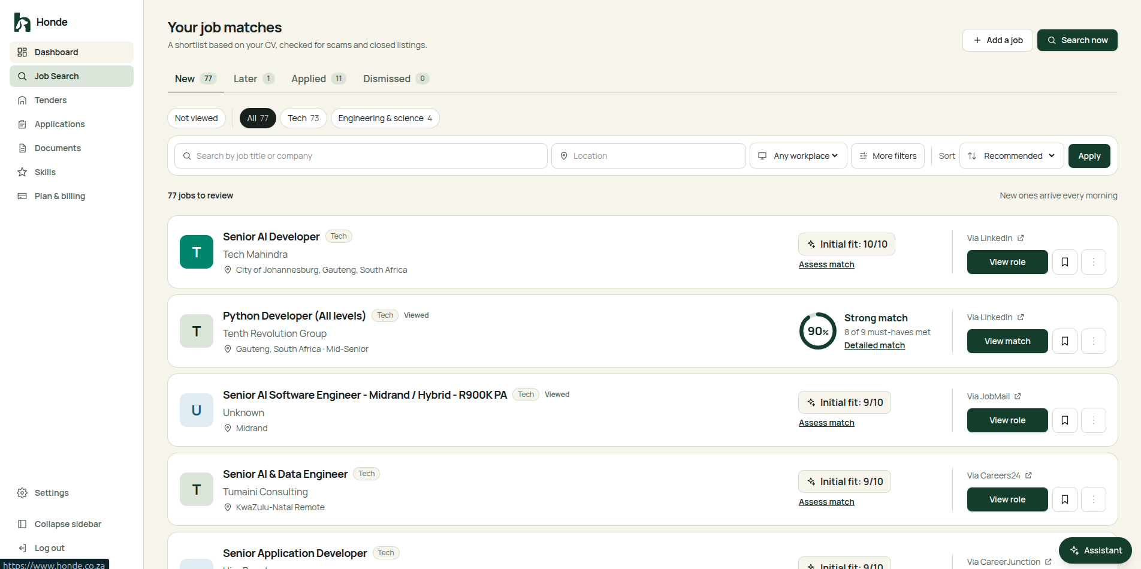Screen dimensions: 1141x569
Task: Open Via LinkedIn link for Tech Mahindra
Action: [995, 238]
